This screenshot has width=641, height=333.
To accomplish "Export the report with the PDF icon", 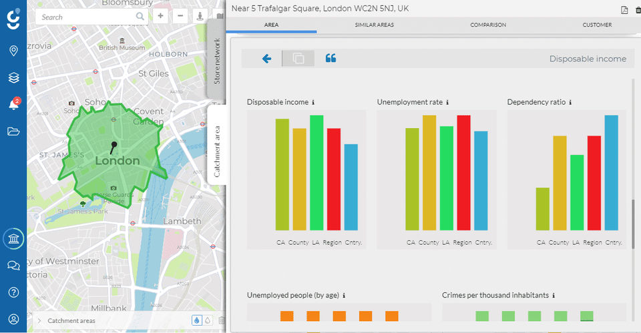I will tap(624, 10).
